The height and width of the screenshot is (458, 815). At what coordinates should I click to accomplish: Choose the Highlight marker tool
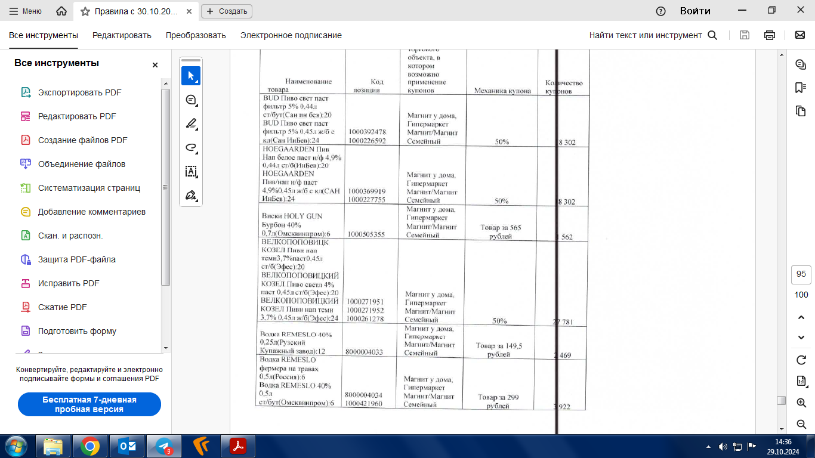pos(191,123)
